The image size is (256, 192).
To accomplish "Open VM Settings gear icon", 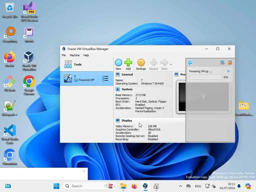I will click(x=141, y=64).
